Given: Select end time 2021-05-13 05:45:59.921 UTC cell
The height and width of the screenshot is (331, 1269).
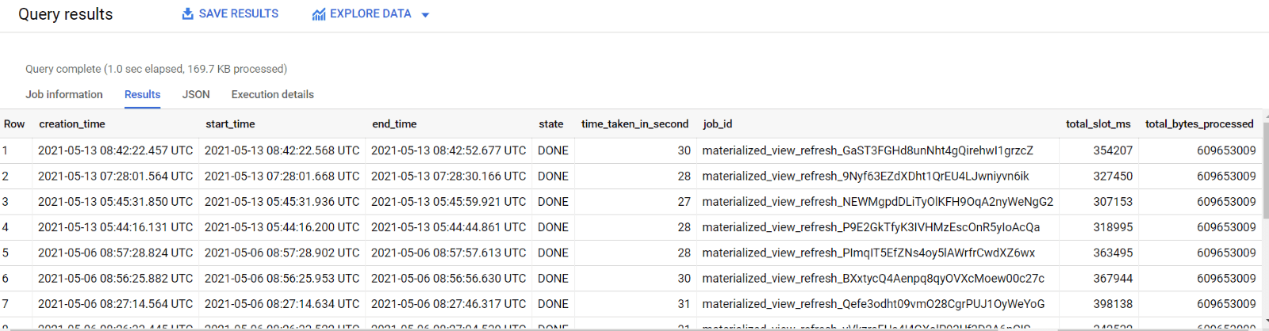Looking at the screenshot, I should tap(449, 202).
